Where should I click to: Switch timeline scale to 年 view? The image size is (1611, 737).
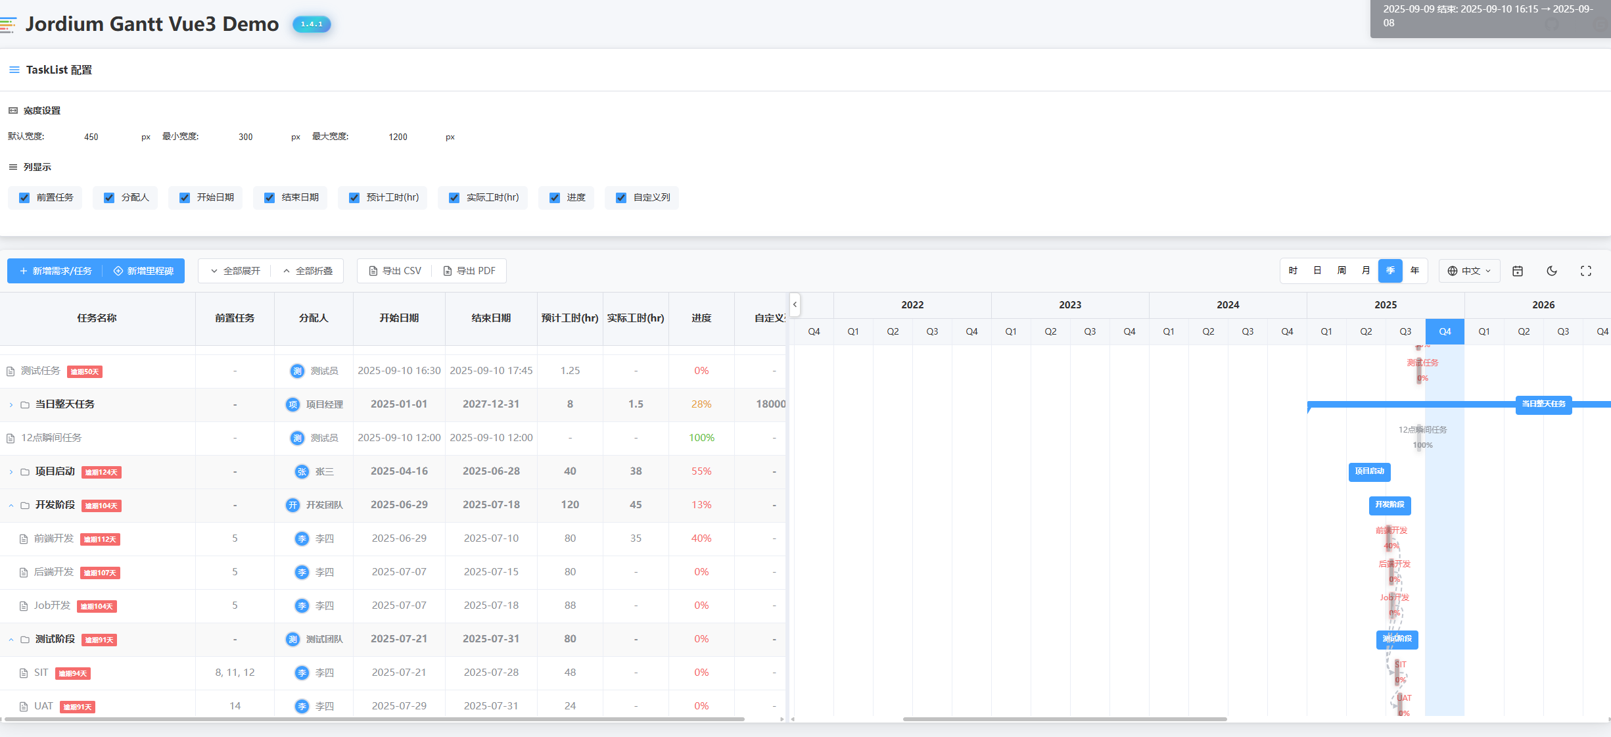pyautogui.click(x=1414, y=271)
